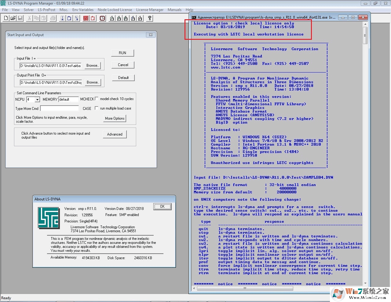The height and width of the screenshot is (302, 391).
Task: Open the Env Variables menu
Action: coord(83,10)
